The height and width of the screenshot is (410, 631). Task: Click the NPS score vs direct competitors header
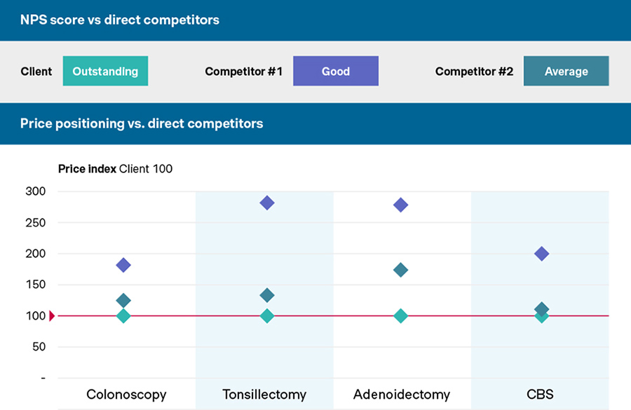(120, 20)
